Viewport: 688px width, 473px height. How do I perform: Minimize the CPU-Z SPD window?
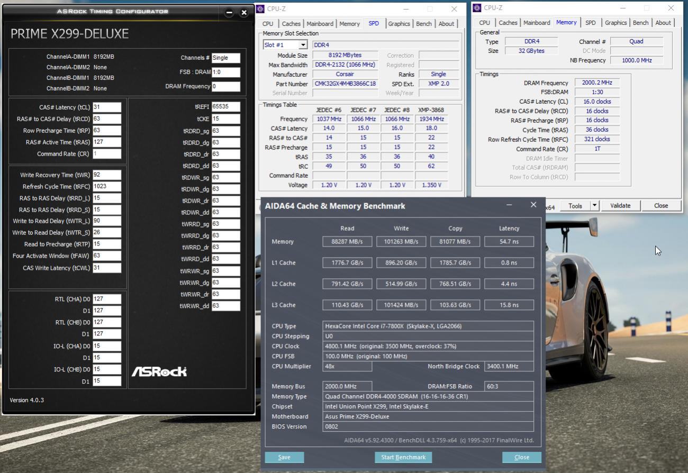click(406, 9)
